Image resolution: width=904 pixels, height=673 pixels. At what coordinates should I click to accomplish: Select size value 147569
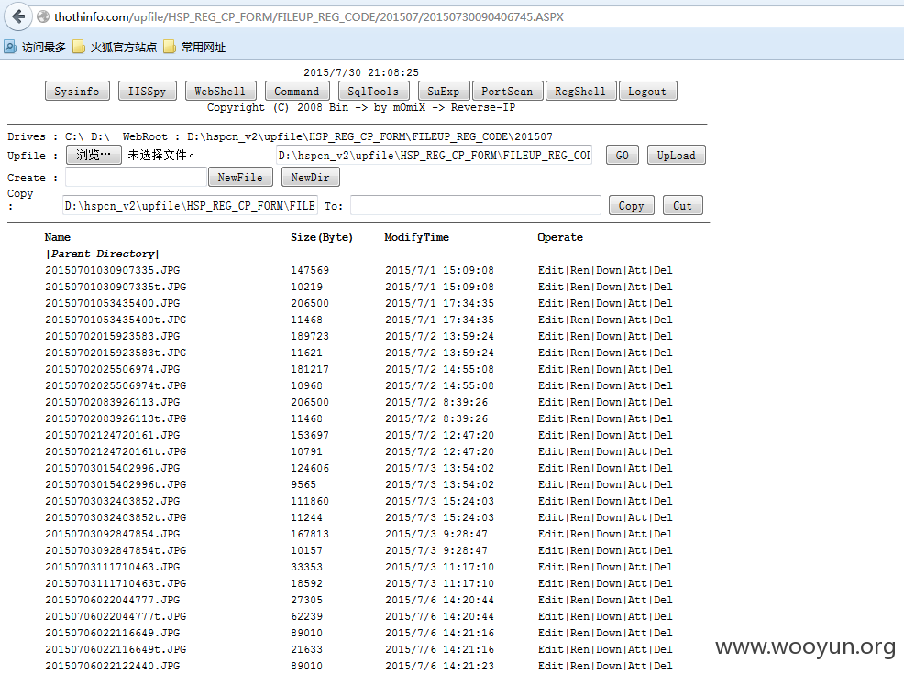310,270
